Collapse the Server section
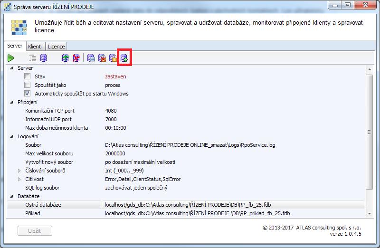This screenshot has width=380, height=248. point(11,68)
